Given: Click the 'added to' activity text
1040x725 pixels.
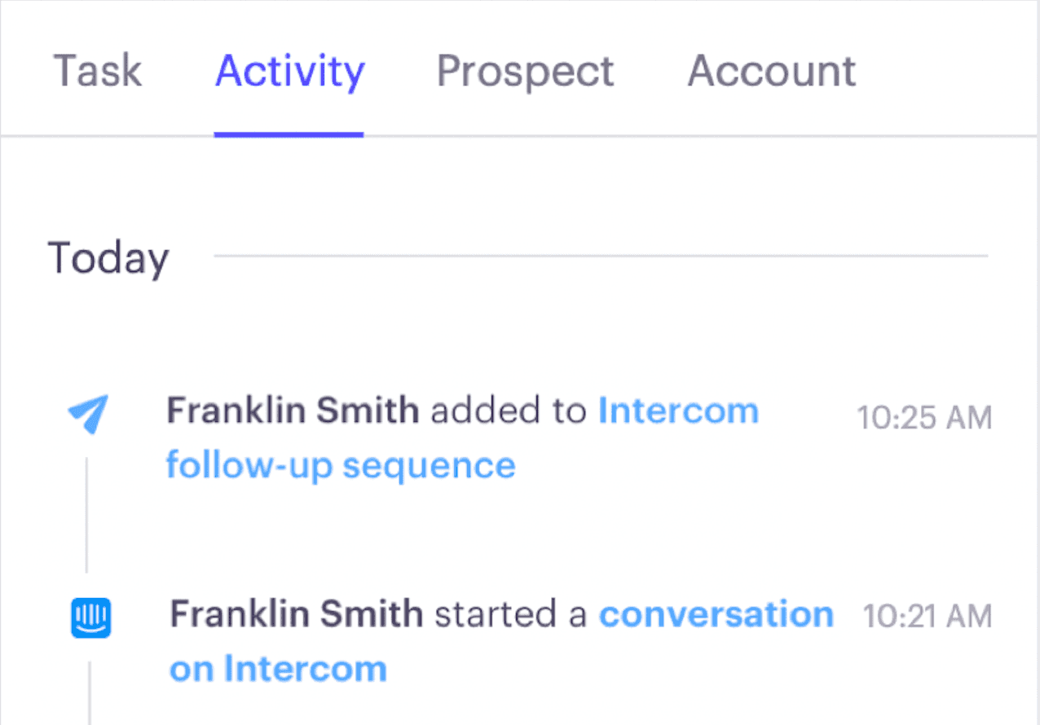Looking at the screenshot, I should pos(508,411).
